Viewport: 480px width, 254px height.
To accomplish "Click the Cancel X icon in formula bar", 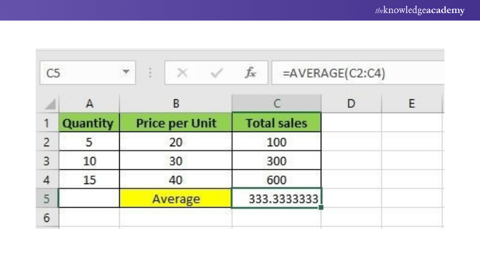I will click(x=182, y=73).
